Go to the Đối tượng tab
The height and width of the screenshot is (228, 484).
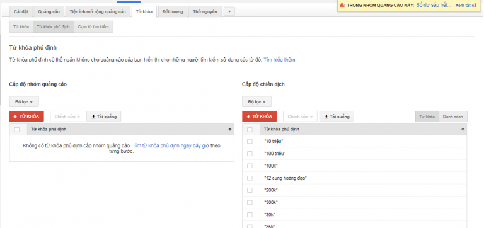[173, 12]
